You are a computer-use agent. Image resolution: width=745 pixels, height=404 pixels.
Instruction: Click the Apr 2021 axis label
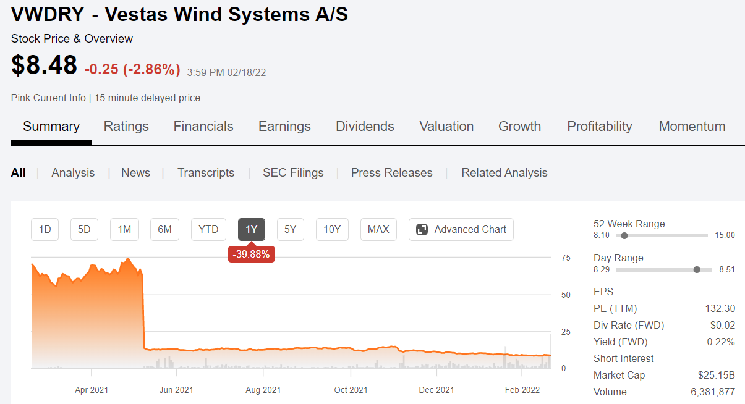pos(92,390)
